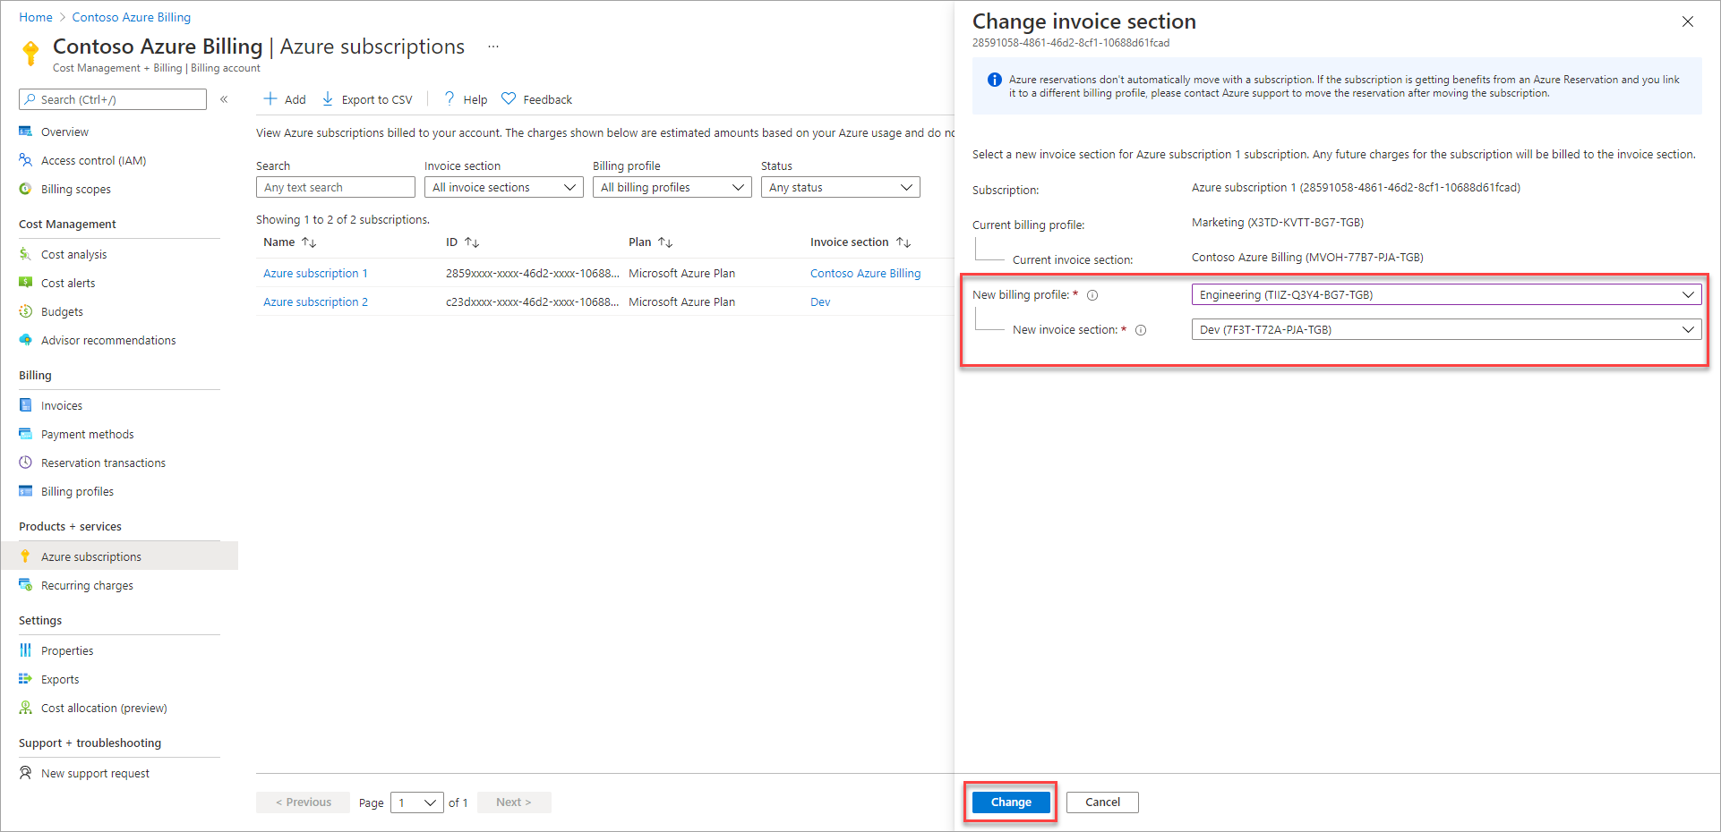Viewport: 1721px width, 832px height.
Task: Sort the table by the Invoice section arrows
Action: coord(903,242)
